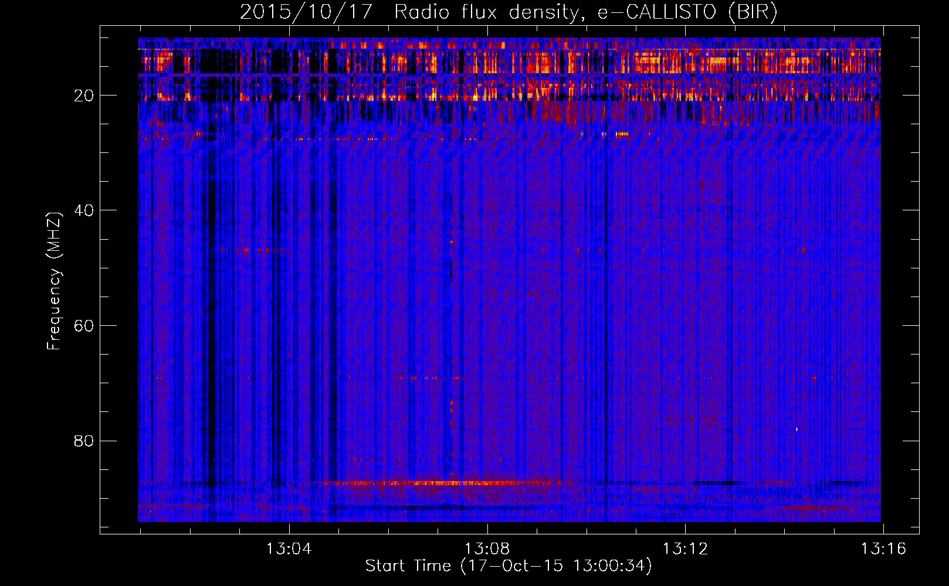
Task: Click the '60' frequency tick label
Action: pyautogui.click(x=84, y=326)
